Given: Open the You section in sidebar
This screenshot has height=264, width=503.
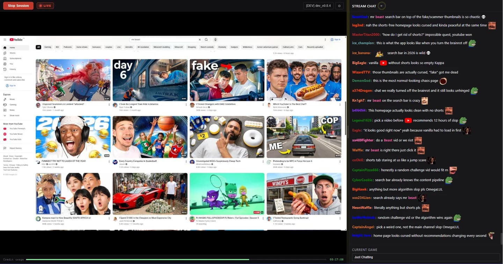Looking at the screenshot, I should pyautogui.click(x=11, y=64).
